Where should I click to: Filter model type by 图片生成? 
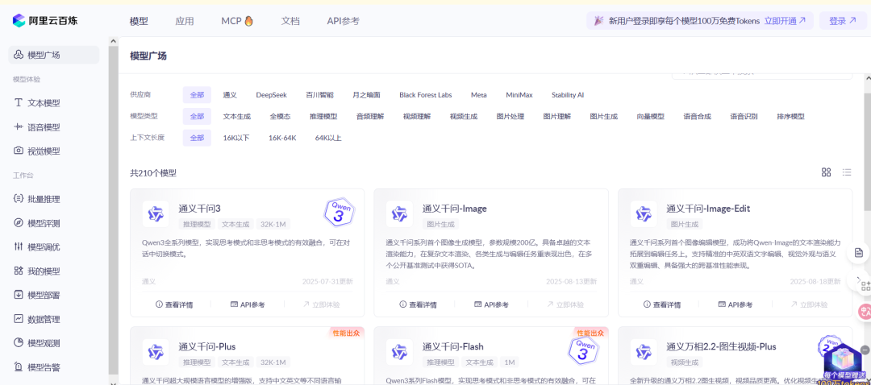point(604,117)
